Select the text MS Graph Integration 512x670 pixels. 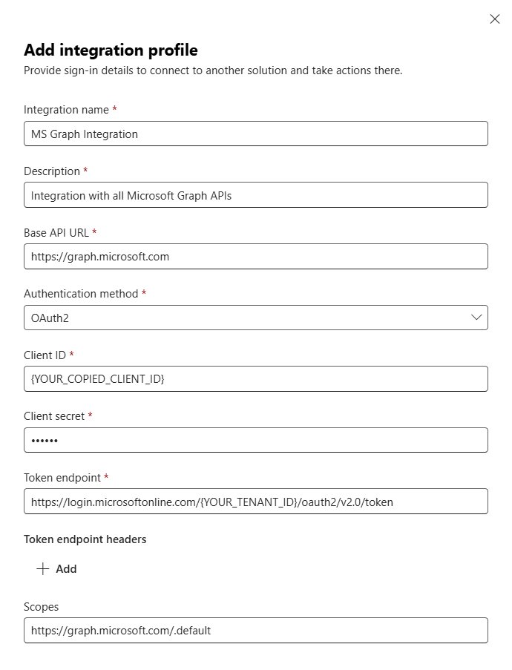click(82, 134)
